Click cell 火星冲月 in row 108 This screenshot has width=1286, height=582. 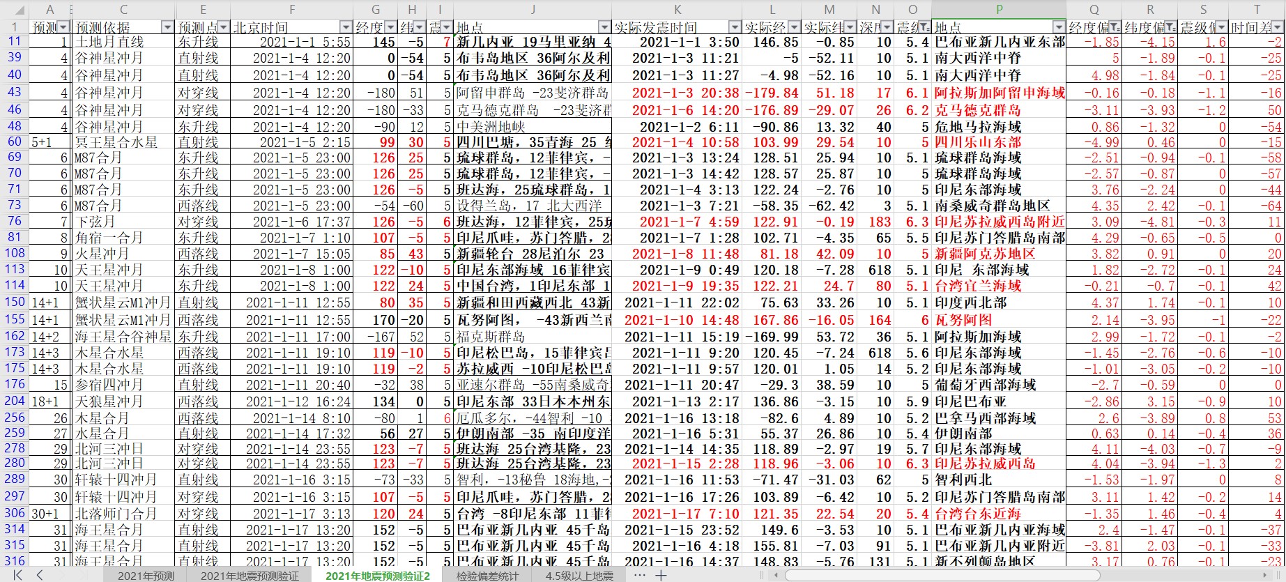tap(123, 254)
